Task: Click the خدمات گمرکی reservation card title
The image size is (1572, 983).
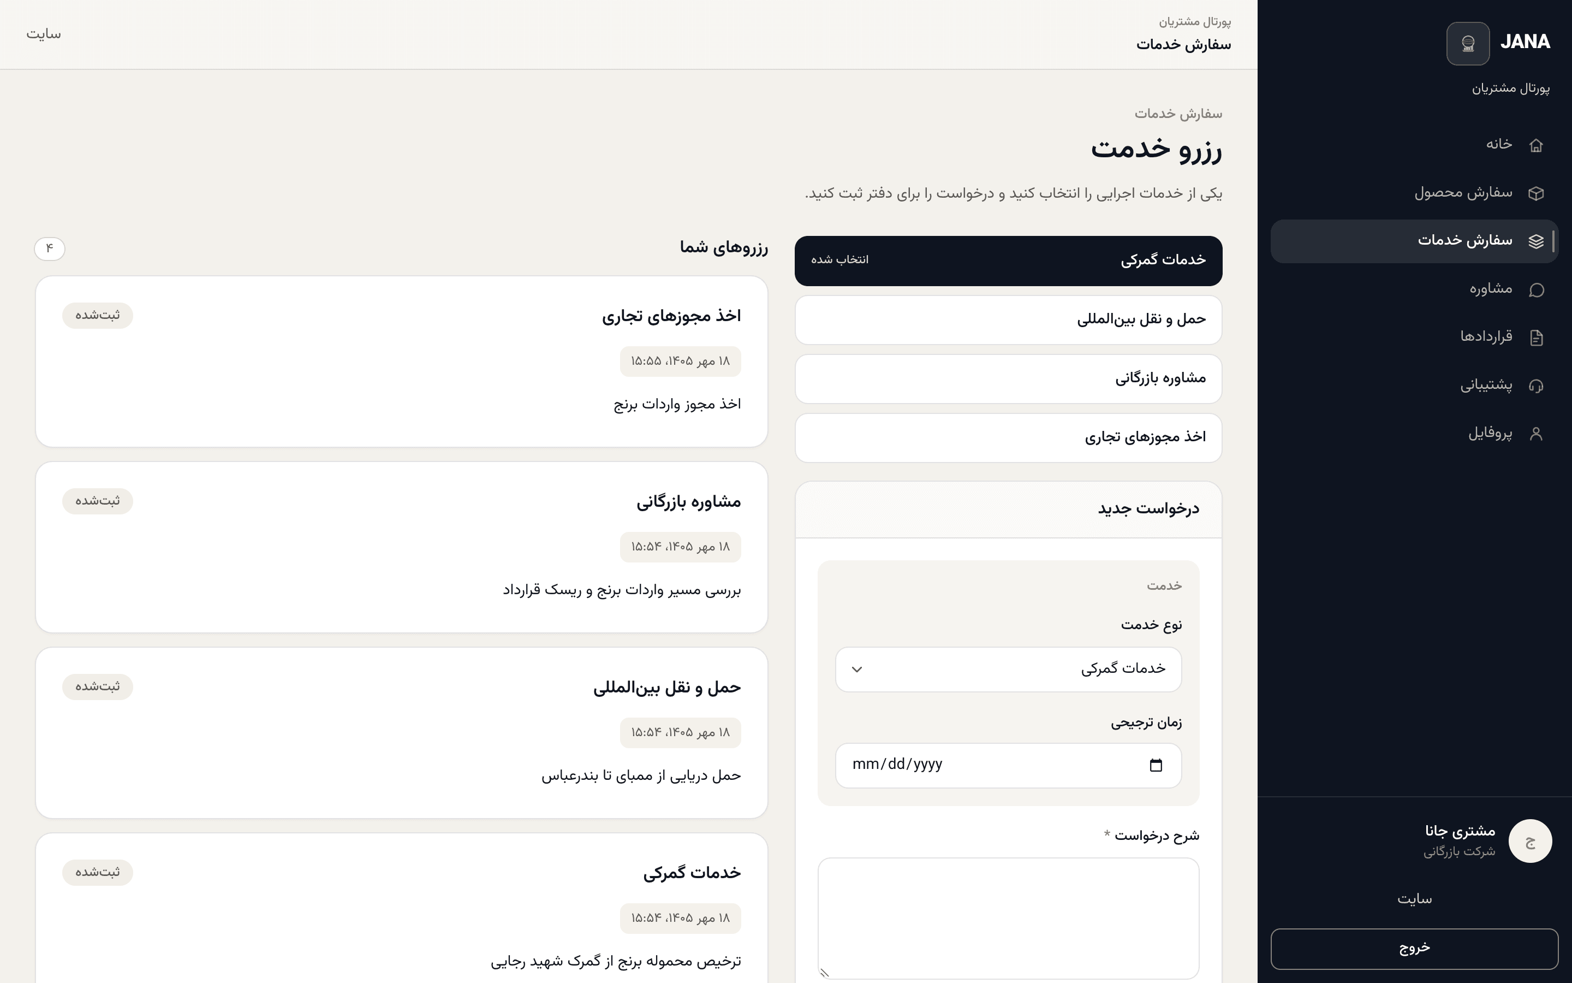Action: pyautogui.click(x=692, y=873)
